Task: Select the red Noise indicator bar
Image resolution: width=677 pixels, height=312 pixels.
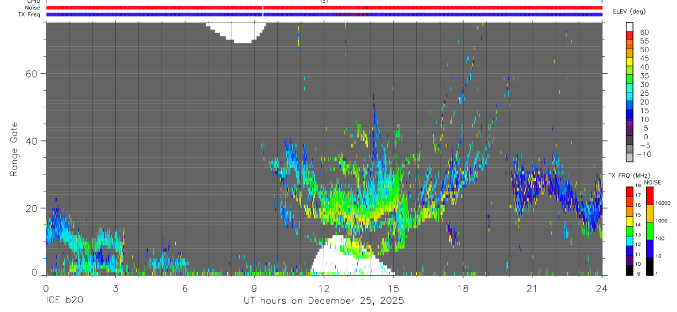Action: [324, 8]
